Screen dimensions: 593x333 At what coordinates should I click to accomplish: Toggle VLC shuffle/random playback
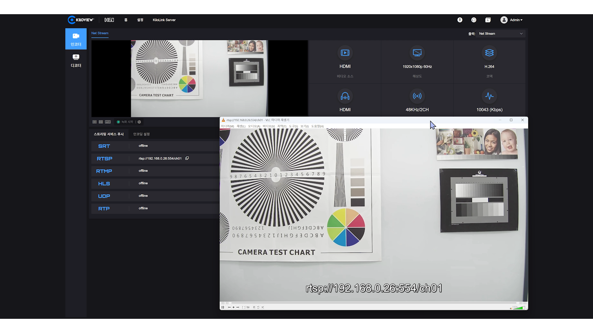(x=263, y=307)
